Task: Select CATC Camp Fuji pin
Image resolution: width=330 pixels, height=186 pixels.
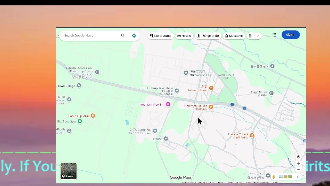Action: [x=155, y=131]
